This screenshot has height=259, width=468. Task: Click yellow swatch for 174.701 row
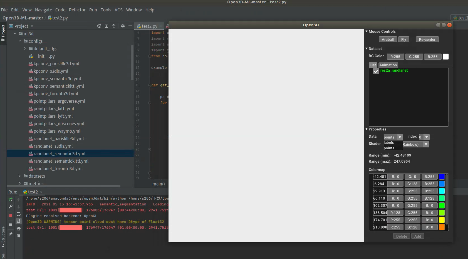[x=442, y=220]
